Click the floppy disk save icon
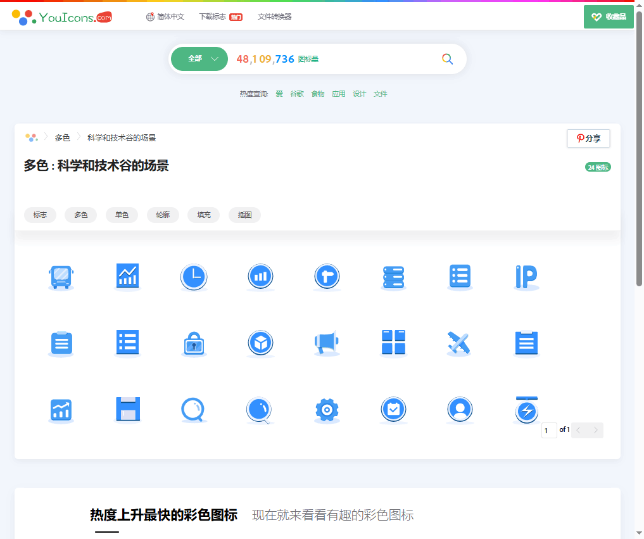644x539 pixels. click(x=127, y=410)
